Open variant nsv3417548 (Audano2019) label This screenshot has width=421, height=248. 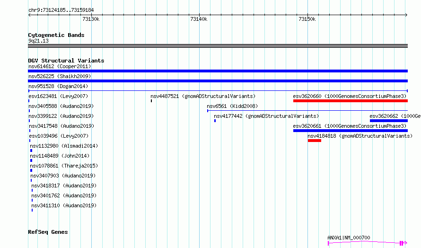(61, 126)
